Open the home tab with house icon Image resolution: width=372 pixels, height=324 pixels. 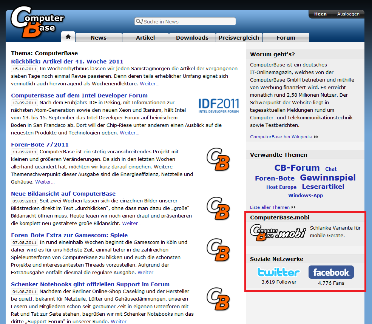[x=68, y=37]
